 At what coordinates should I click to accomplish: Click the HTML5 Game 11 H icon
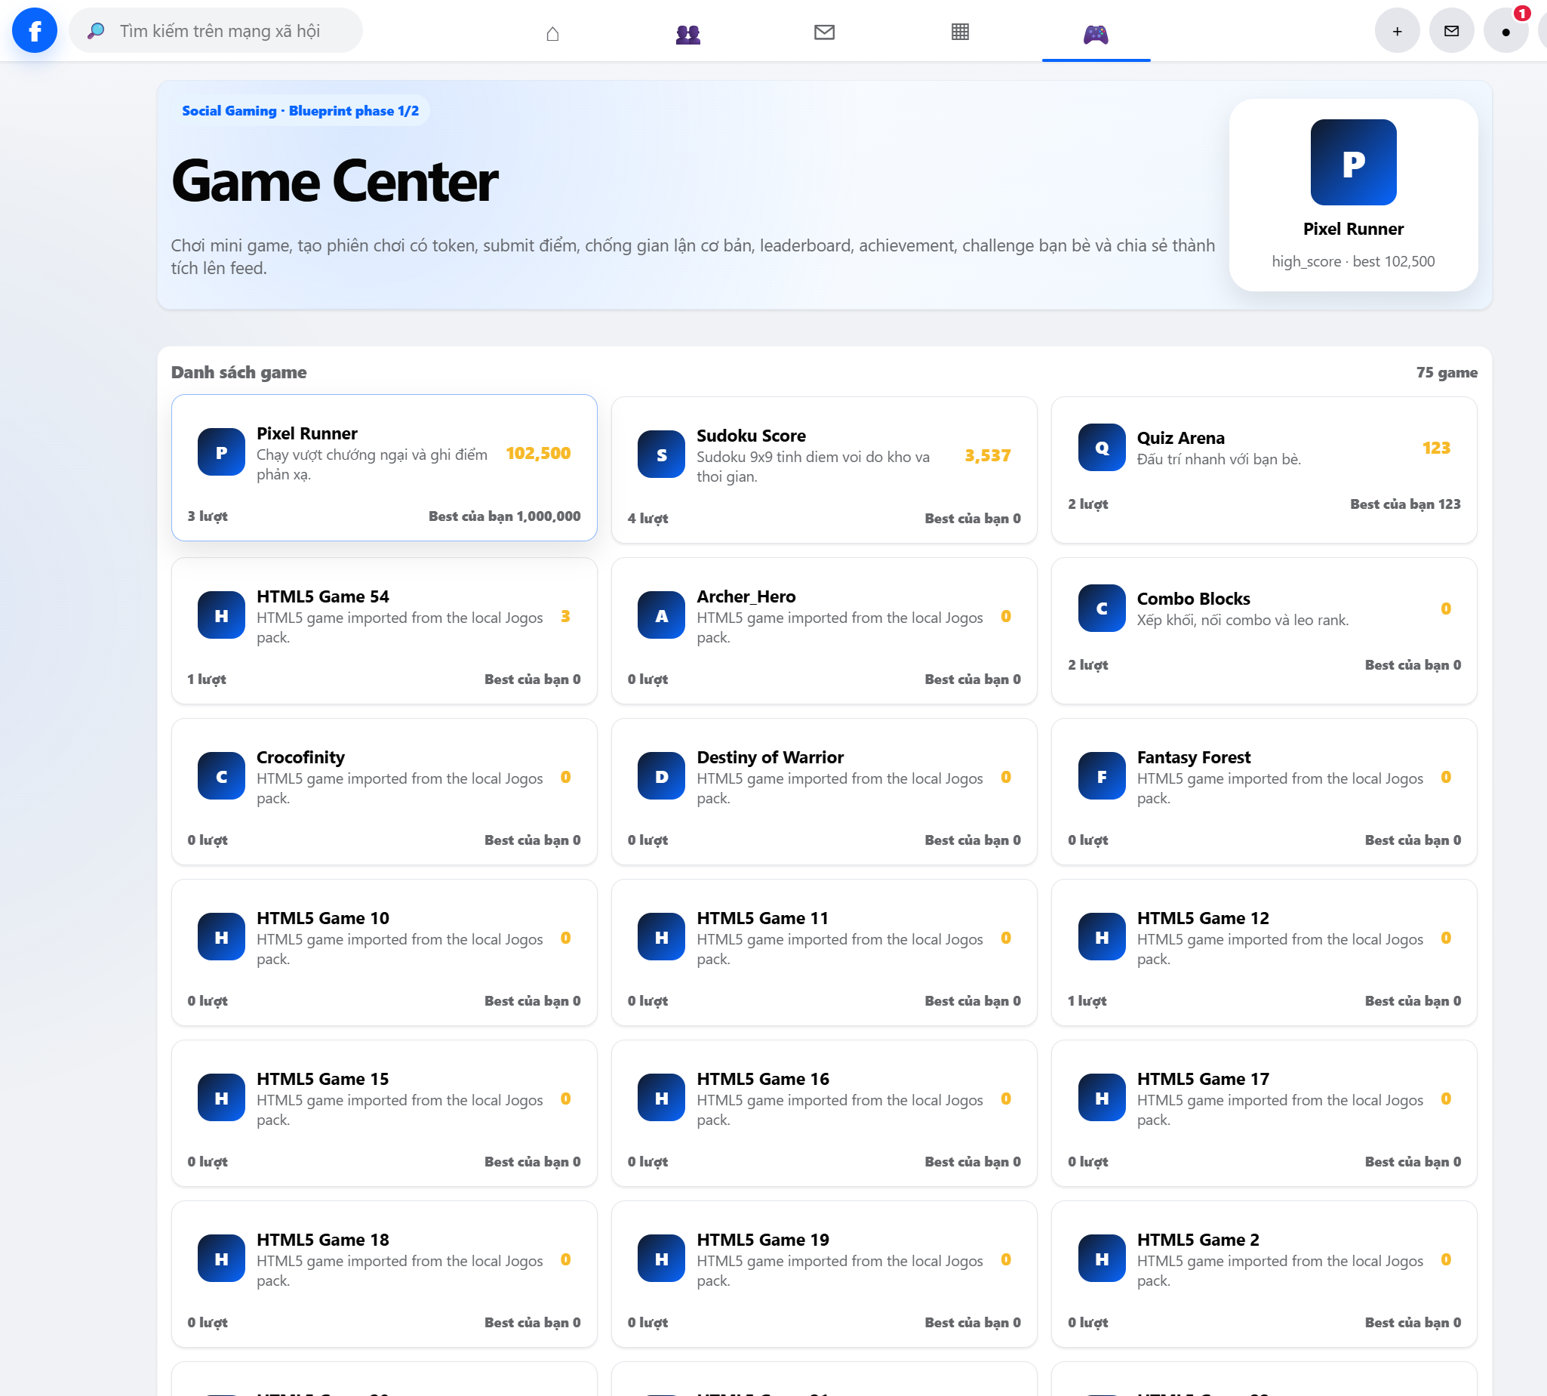coord(661,937)
